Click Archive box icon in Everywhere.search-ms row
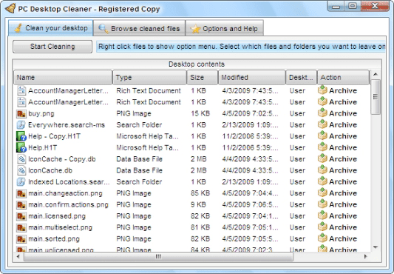 coord(322,124)
